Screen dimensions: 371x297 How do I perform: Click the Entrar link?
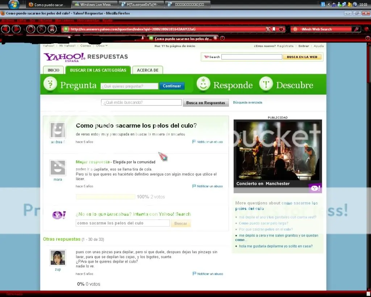pyautogui.click(x=304, y=46)
